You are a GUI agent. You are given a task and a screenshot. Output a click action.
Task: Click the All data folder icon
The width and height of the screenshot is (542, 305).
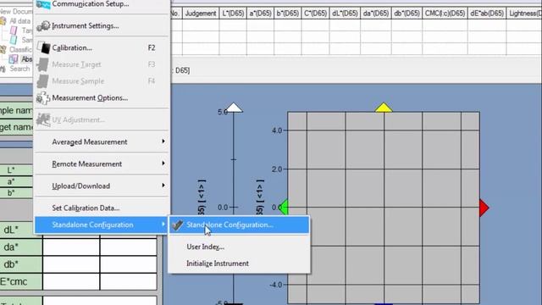pyautogui.click(x=3, y=21)
